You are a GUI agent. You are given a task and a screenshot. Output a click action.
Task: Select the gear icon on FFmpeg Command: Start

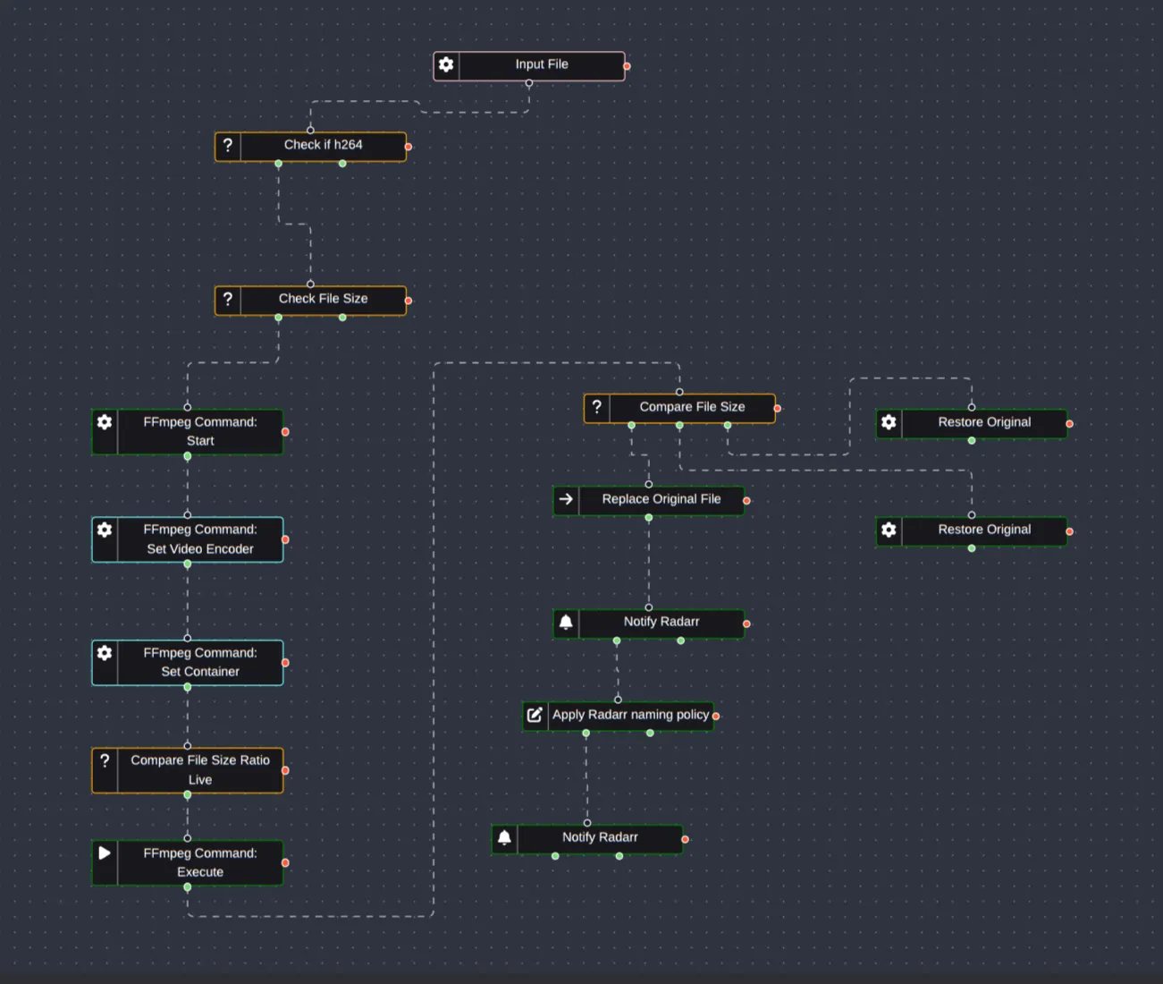pos(105,422)
